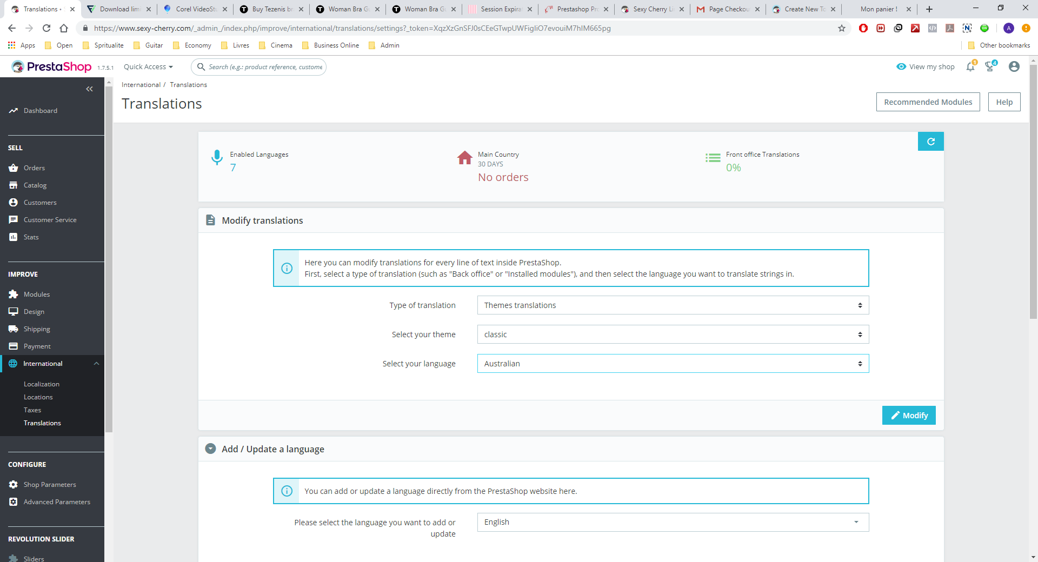The width and height of the screenshot is (1038, 562).
Task: Open Taxes submenu item
Action: [32, 410]
